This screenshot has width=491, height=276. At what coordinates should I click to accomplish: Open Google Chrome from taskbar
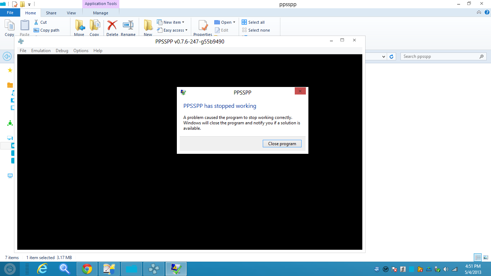(x=87, y=268)
